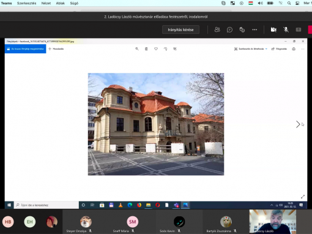
Task: Click the Megosztás share button in Photos
Action: point(279,49)
